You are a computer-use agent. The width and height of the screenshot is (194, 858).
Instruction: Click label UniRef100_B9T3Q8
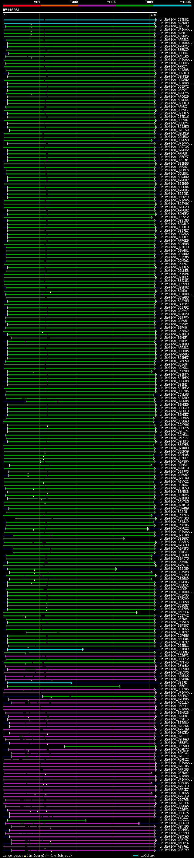[174, 70]
